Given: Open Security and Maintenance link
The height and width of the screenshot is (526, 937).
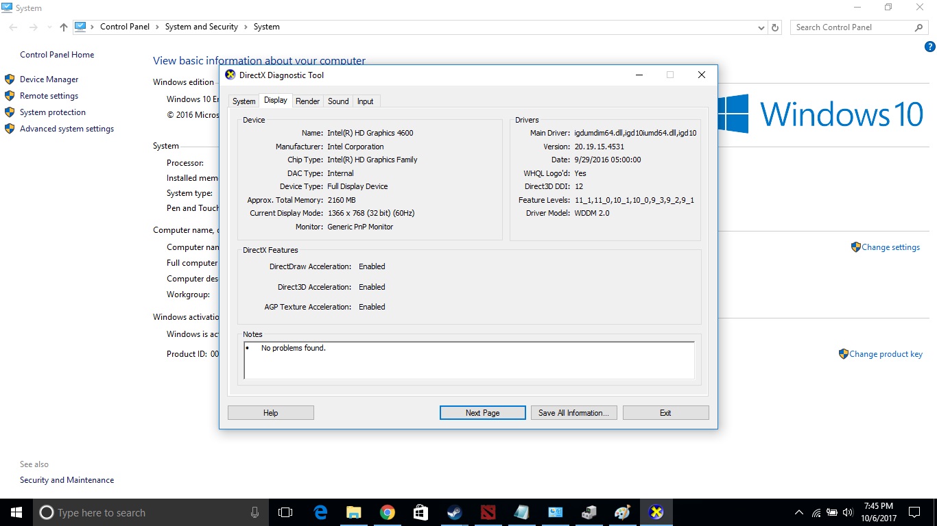Looking at the screenshot, I should (x=67, y=480).
